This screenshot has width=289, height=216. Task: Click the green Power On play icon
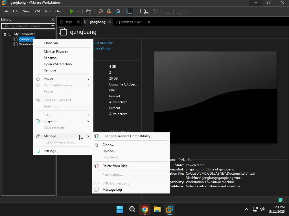point(72,11)
